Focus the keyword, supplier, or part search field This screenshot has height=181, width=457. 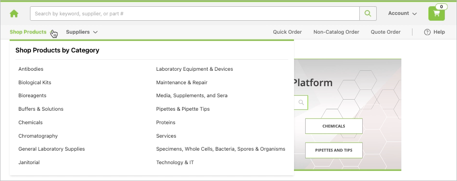(195, 13)
